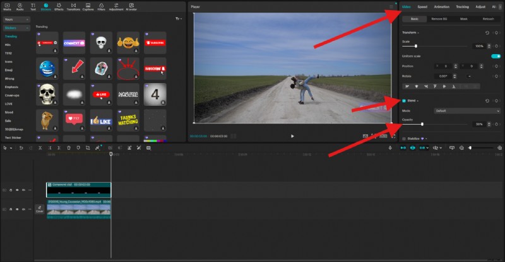505x262 pixels.
Task: Click the Scale slider handle
Action: pyautogui.click(x=416, y=47)
